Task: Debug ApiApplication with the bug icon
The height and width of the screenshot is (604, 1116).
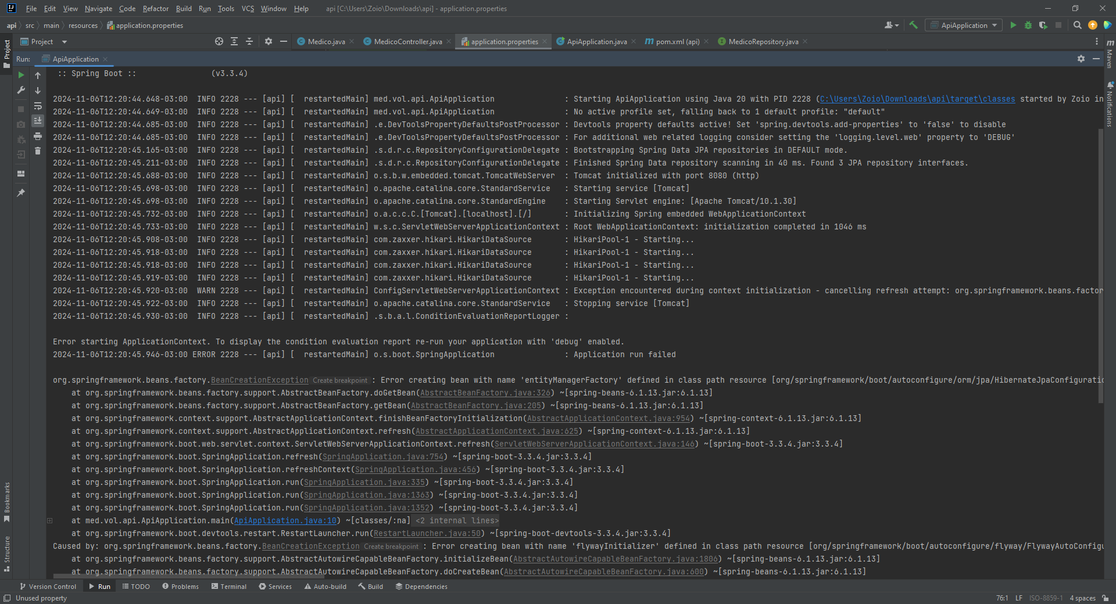Action: (x=1028, y=25)
